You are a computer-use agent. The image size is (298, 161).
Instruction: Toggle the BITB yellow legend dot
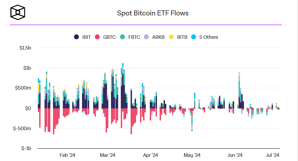pyautogui.click(x=171, y=37)
